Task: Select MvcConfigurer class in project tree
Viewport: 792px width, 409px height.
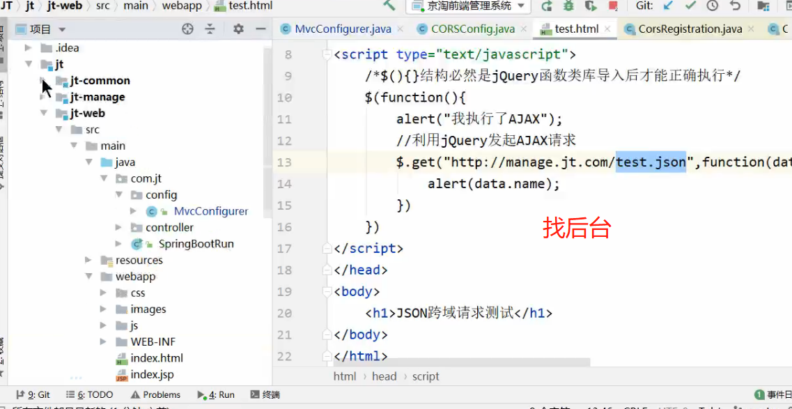Action: pyautogui.click(x=211, y=211)
